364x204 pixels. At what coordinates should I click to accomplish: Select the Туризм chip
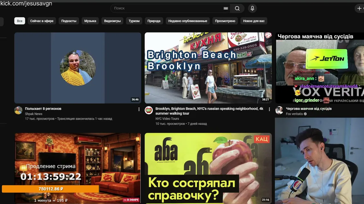pyautogui.click(x=134, y=21)
